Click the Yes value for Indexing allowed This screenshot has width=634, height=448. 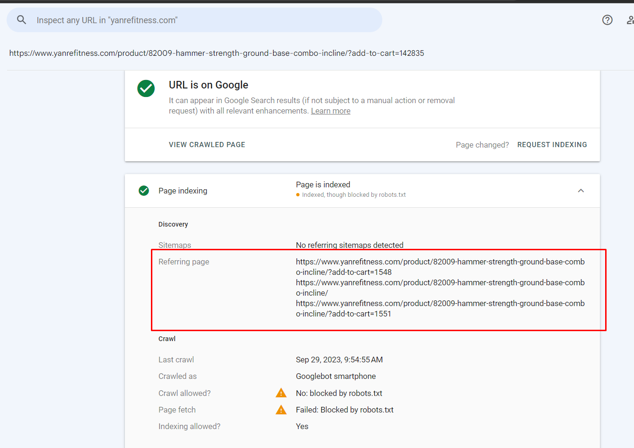tap(302, 426)
